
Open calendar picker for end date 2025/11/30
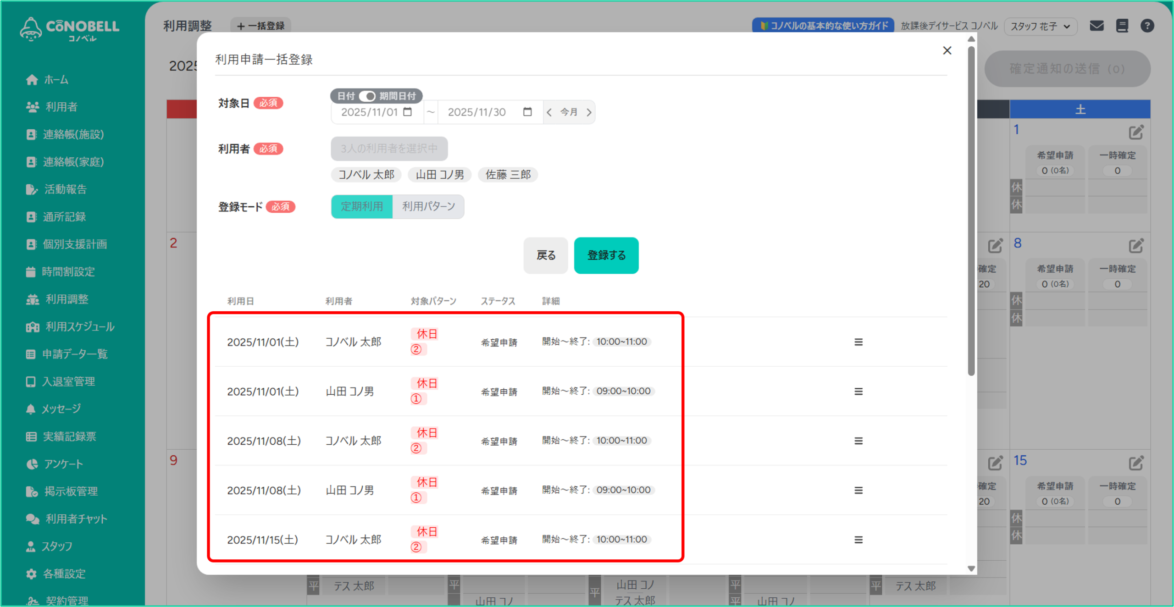click(x=527, y=112)
